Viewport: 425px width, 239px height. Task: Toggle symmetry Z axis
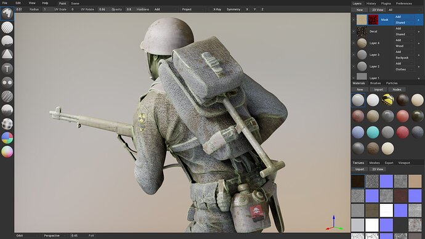(262, 9)
